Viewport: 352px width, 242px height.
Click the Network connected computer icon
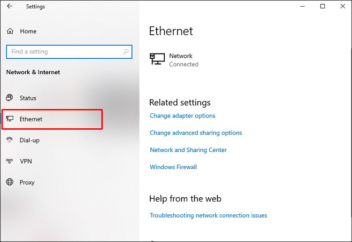point(157,59)
